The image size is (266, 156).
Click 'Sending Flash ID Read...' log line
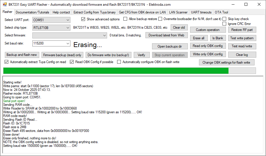pyautogui.click(x=20, y=120)
